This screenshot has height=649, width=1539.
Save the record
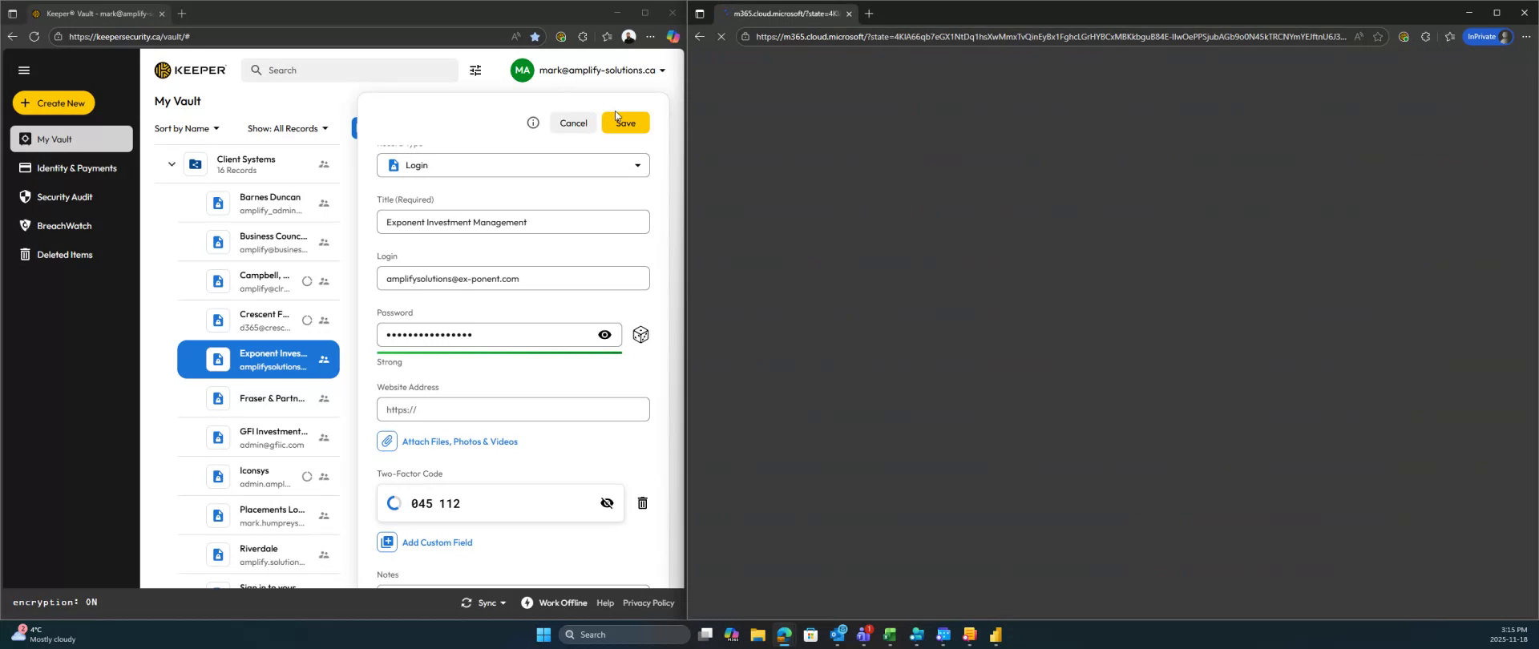tap(625, 123)
